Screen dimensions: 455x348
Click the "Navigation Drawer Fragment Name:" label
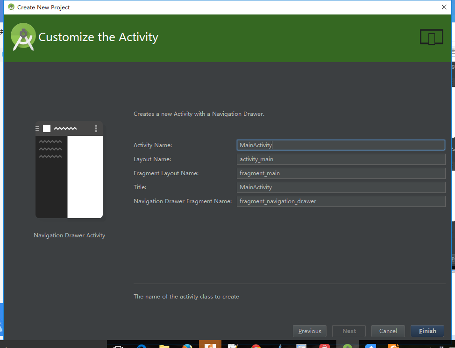(183, 201)
